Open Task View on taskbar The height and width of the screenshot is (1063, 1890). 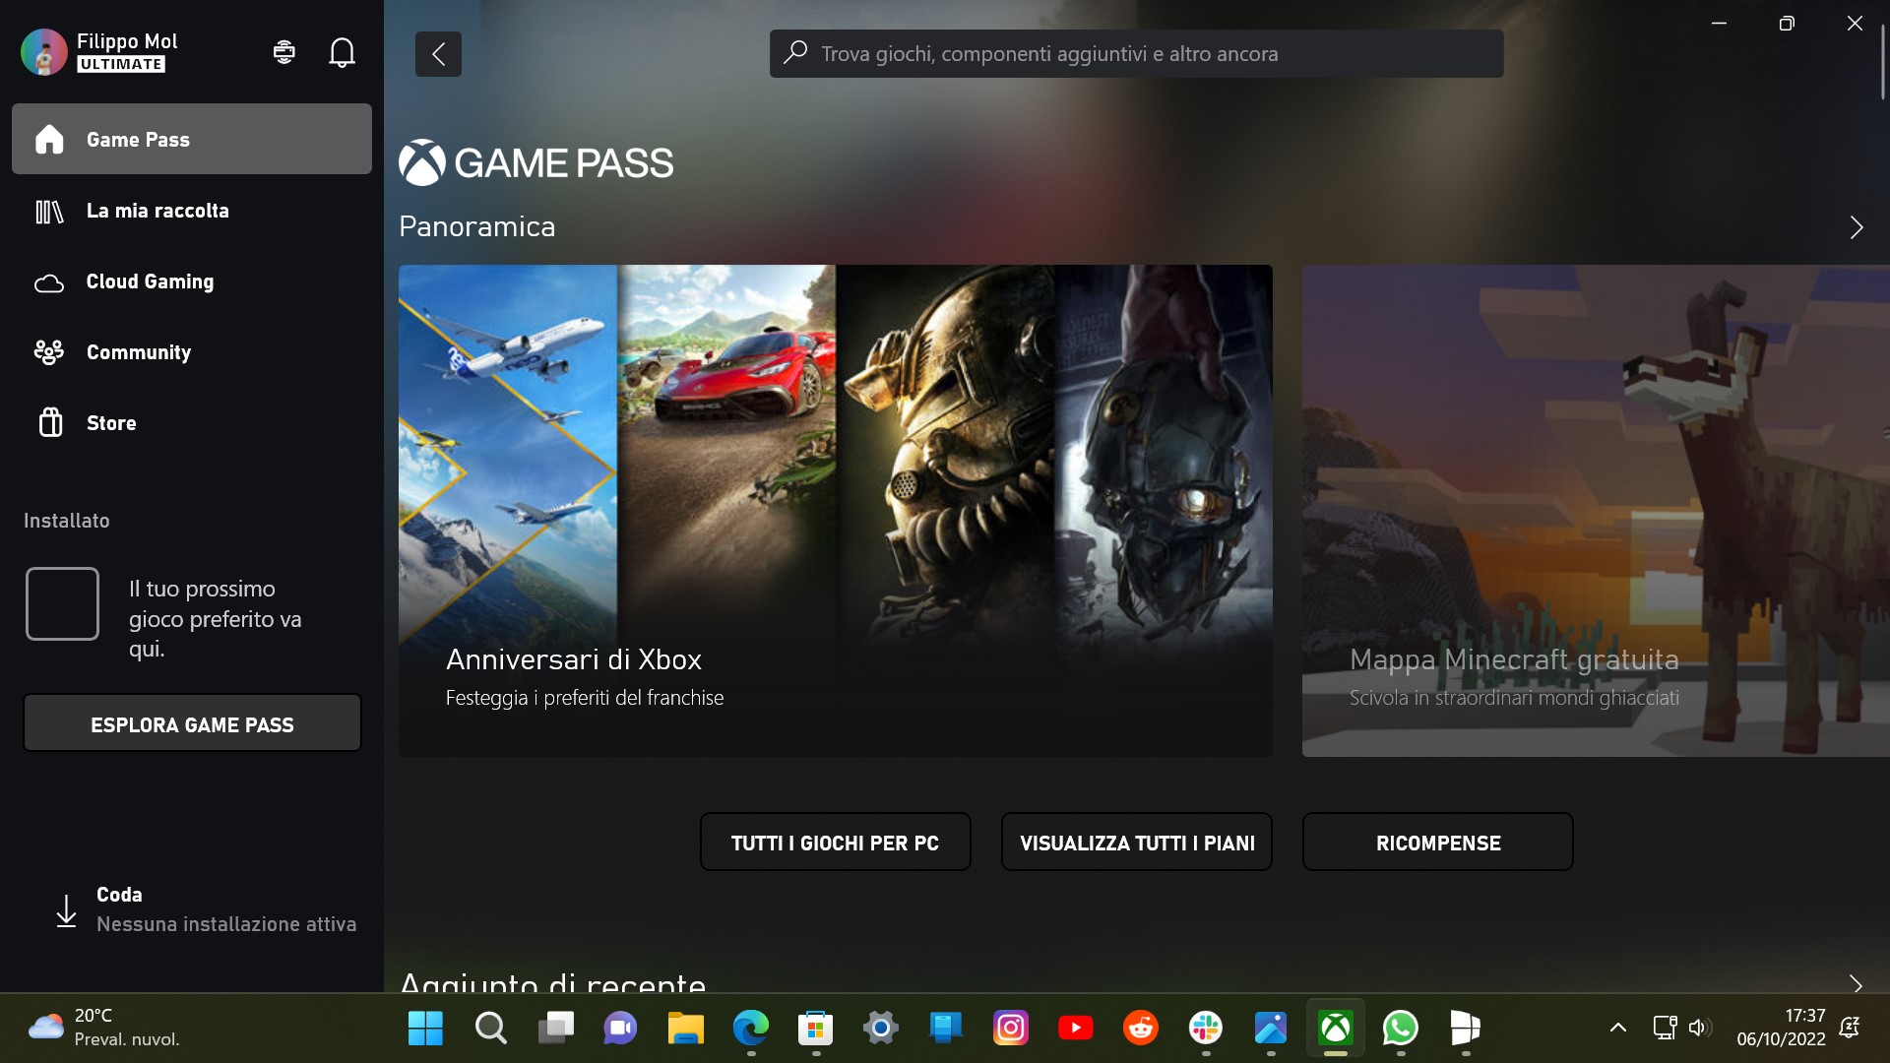pos(555,1029)
